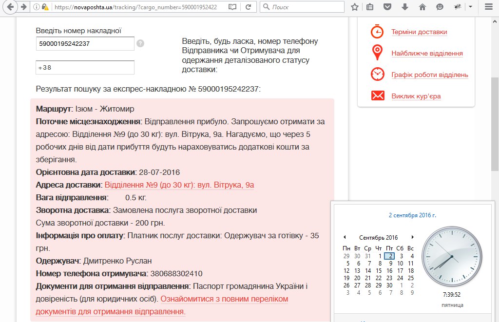Image resolution: width=499 pixels, height=322 pixels.
Task: Click the extension icon beside the dropdown arrow
Action: (458, 7)
